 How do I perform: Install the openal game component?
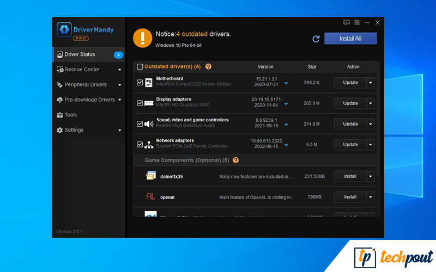[350, 197]
